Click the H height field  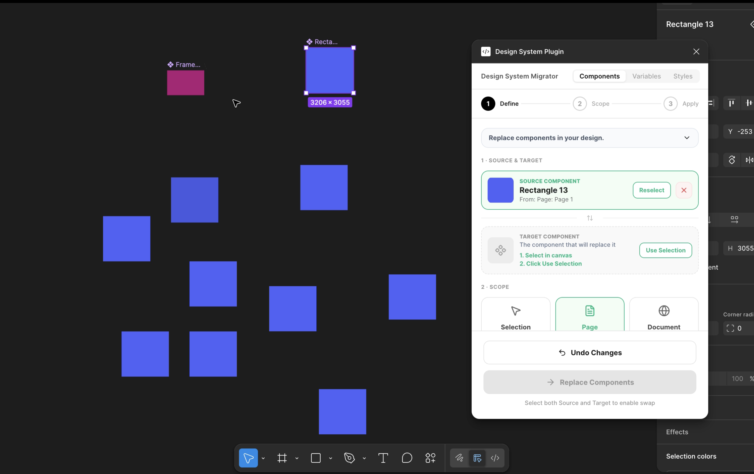point(739,248)
